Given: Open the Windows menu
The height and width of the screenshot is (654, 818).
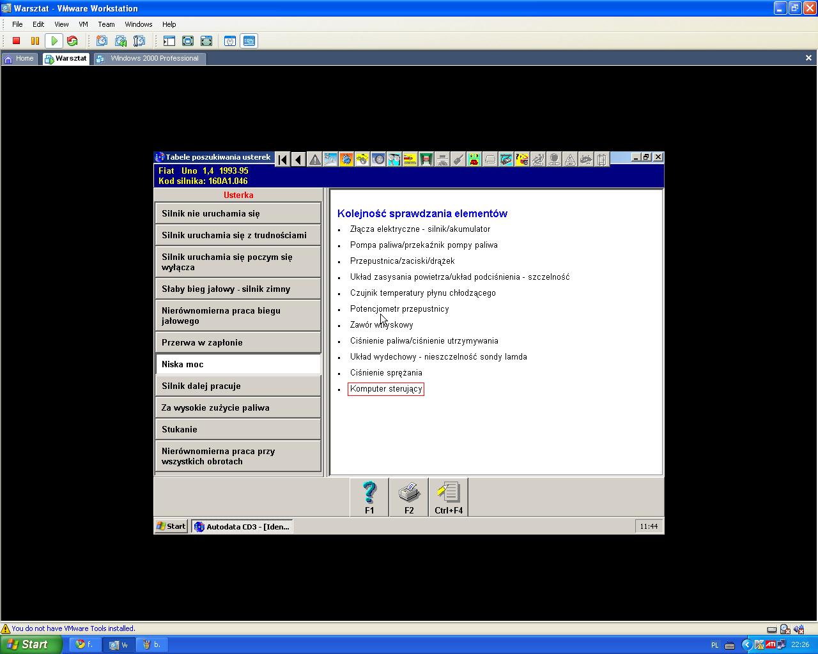Looking at the screenshot, I should tap(139, 24).
